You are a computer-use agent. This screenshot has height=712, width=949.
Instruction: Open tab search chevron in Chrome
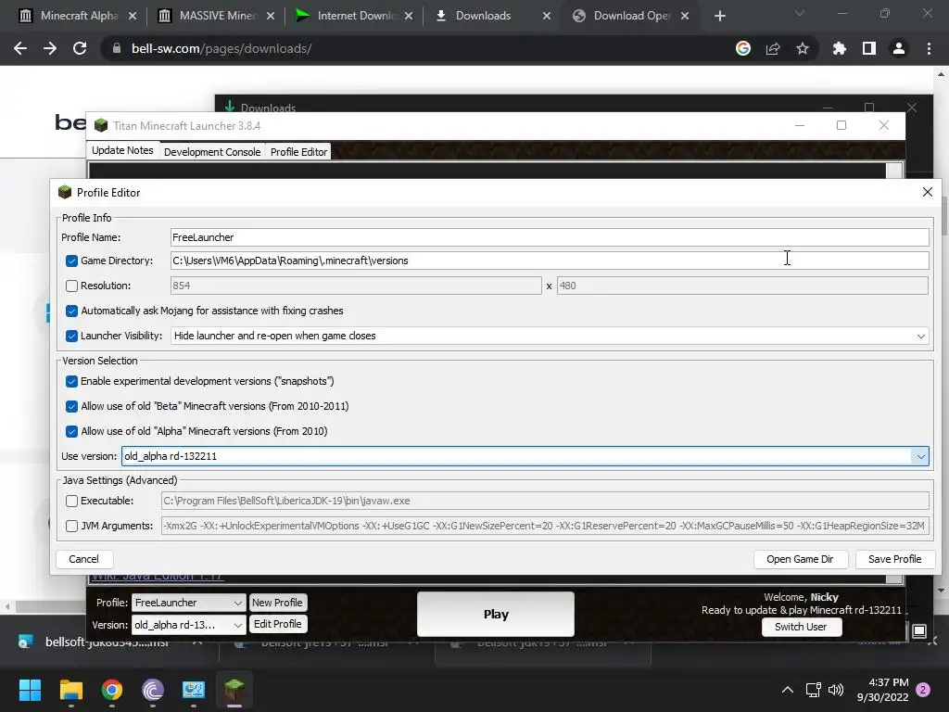coord(800,13)
